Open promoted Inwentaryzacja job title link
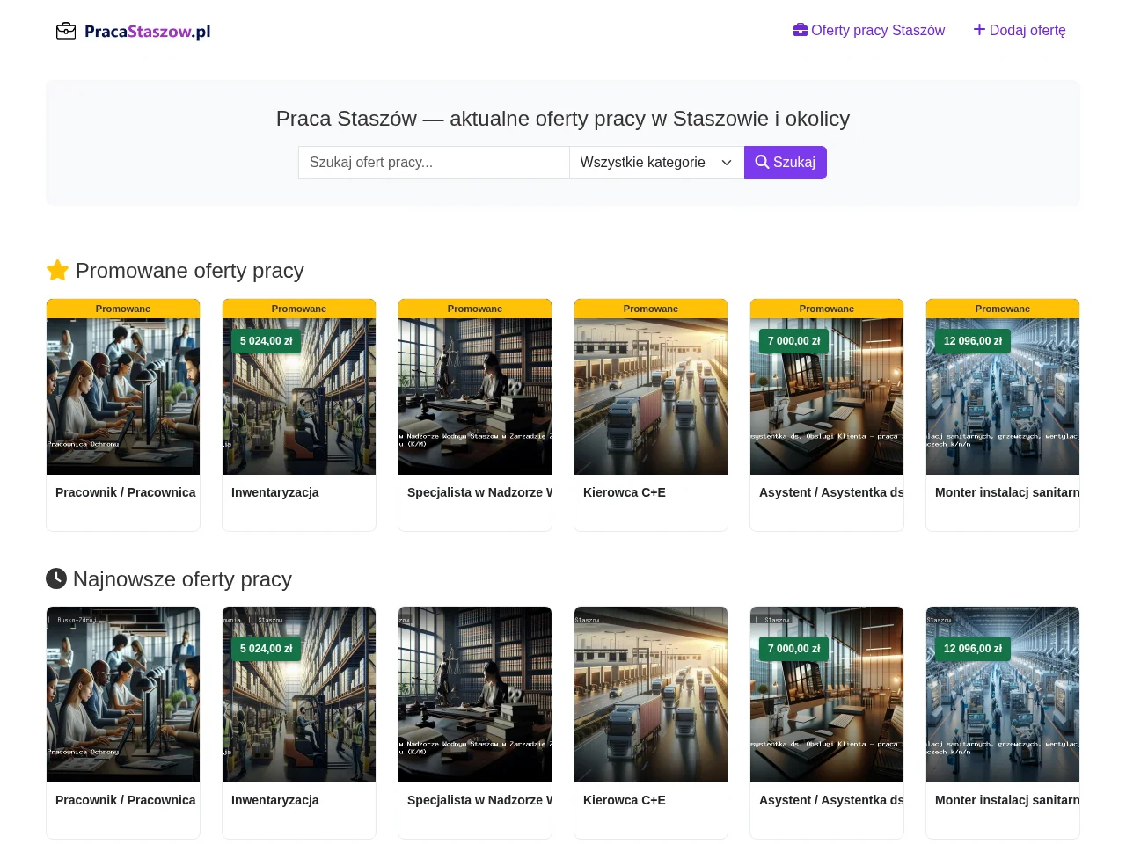Screen dimensions: 1126x844 click(x=275, y=492)
